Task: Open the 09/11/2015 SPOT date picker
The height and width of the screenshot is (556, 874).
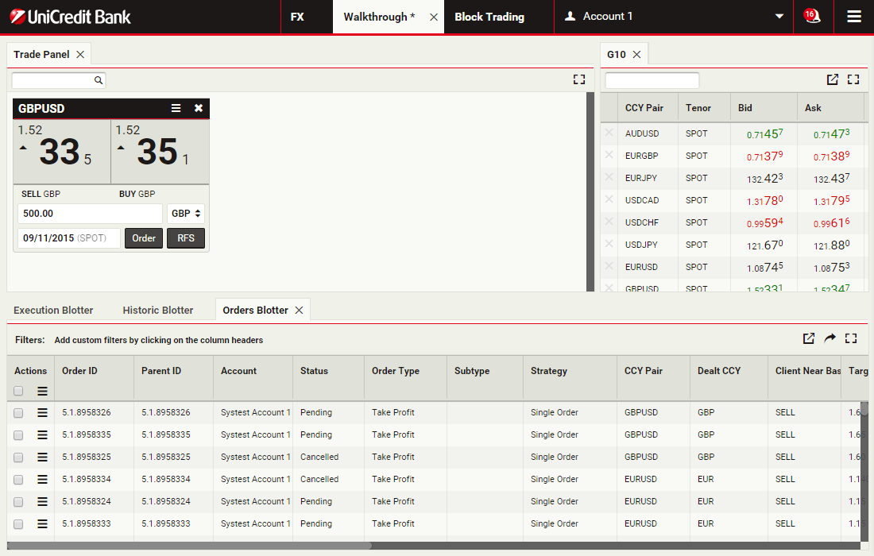Action: pos(68,238)
